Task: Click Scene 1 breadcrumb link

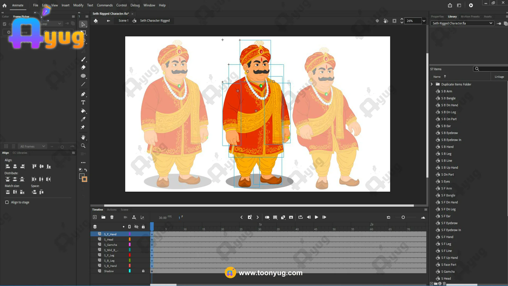Action: pos(123,20)
